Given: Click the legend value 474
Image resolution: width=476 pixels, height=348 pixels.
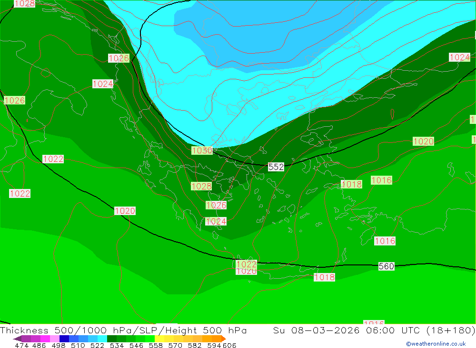Looking at the screenshot, I should pyautogui.click(x=22, y=345).
